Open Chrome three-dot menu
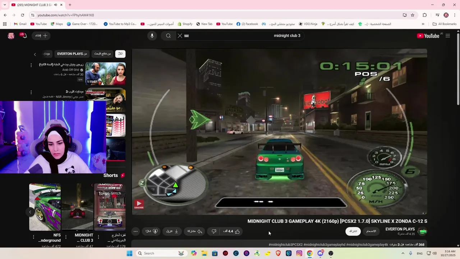This screenshot has width=460, height=259. tap(454, 15)
